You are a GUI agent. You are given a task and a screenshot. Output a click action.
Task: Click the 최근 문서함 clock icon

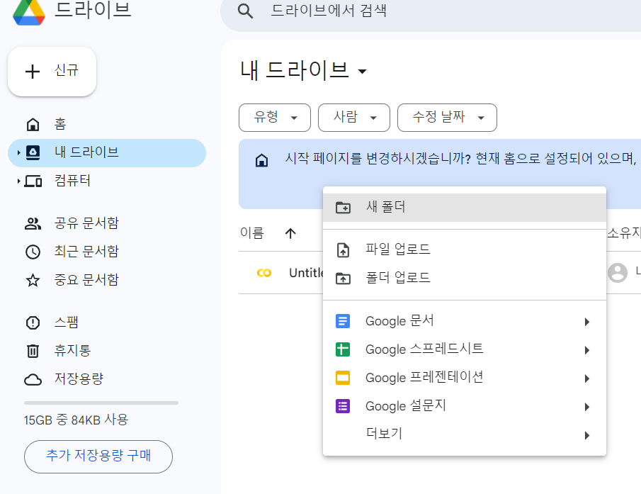pos(33,252)
